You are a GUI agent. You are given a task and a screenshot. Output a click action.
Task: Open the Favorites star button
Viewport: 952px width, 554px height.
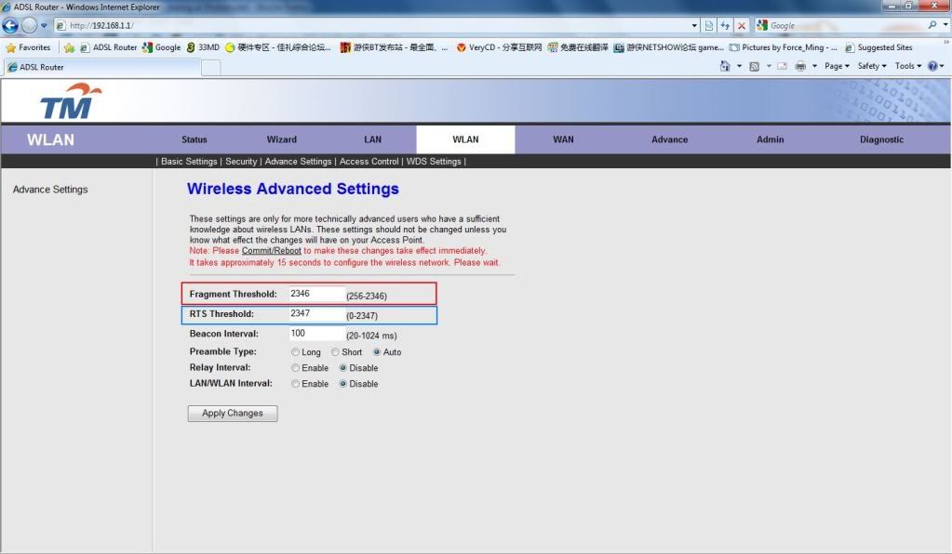click(28, 47)
